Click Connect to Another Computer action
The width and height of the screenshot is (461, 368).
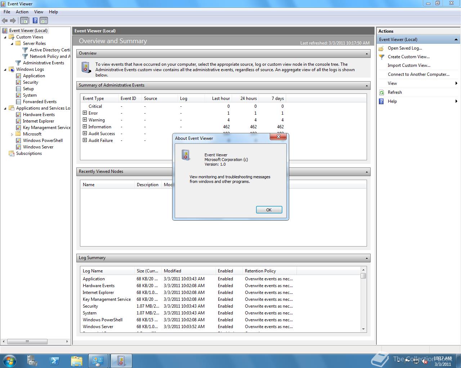(x=419, y=74)
